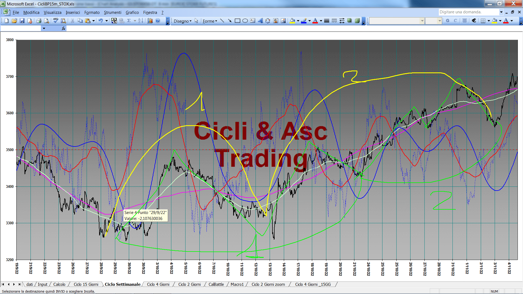Run the ABC spelling check

coord(56,21)
